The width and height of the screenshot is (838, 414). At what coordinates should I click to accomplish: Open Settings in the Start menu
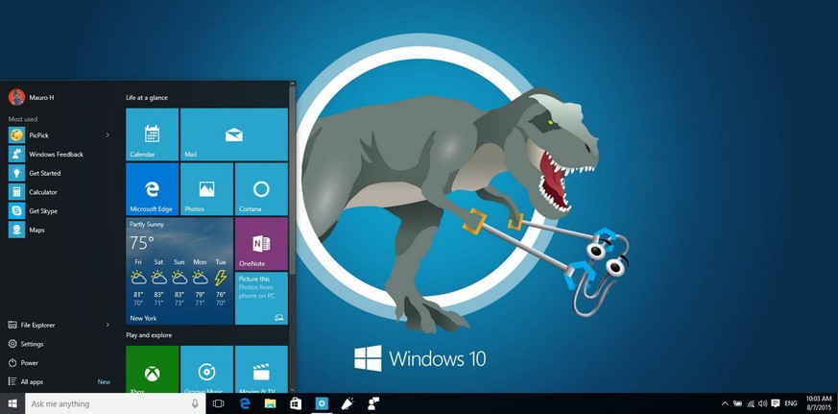click(59, 344)
